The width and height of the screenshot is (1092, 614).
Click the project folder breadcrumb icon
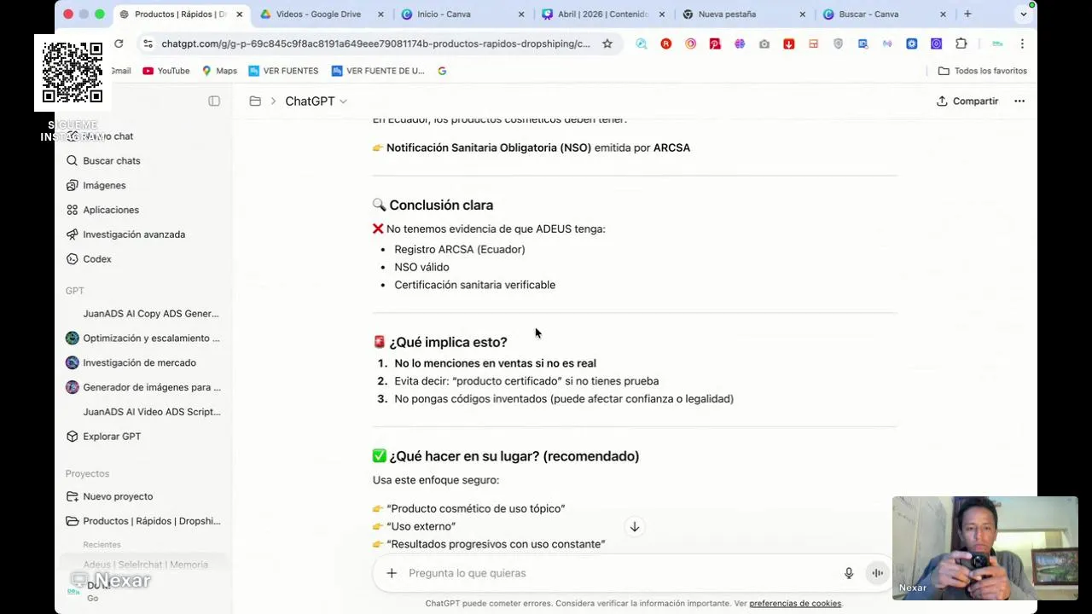(255, 101)
